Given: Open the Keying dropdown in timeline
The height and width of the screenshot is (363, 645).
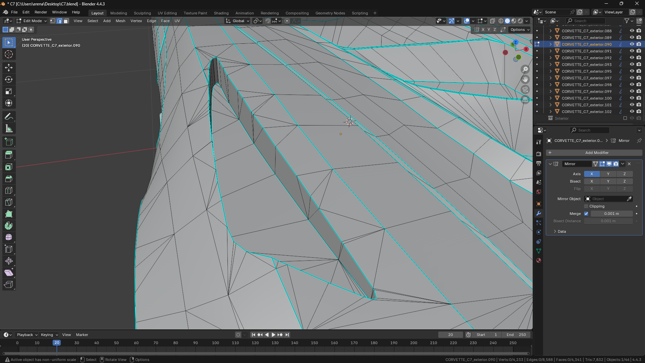Looking at the screenshot, I should [49, 335].
